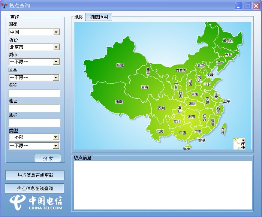Click the 地标 landmark input field

(x=34, y=123)
